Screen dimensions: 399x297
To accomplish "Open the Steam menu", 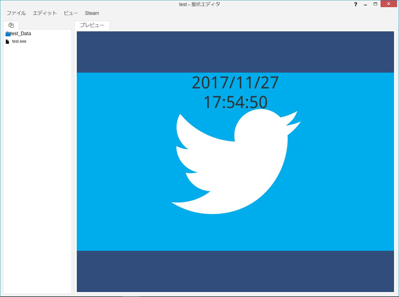I will [x=92, y=13].
